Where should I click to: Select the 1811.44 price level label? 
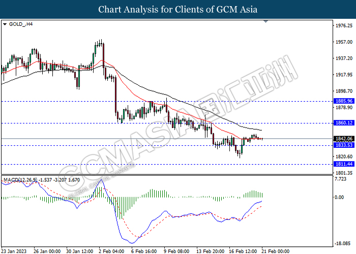coord(344,164)
